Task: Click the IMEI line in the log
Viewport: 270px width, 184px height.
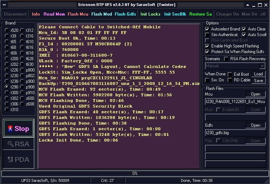Action: (x=76, y=55)
